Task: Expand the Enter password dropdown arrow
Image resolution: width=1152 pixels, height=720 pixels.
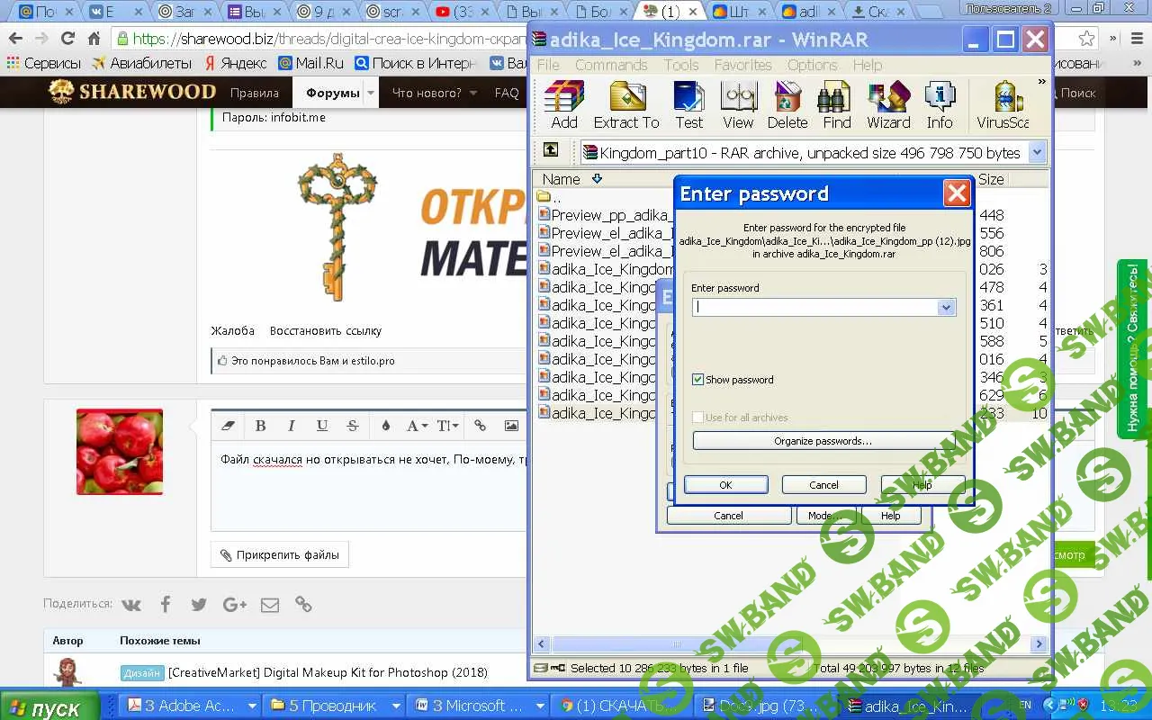Action: coord(945,308)
